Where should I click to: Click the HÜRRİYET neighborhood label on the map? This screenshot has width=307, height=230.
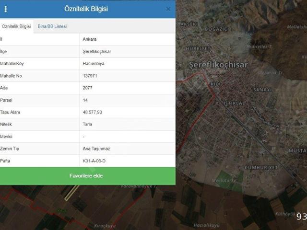point(198,48)
